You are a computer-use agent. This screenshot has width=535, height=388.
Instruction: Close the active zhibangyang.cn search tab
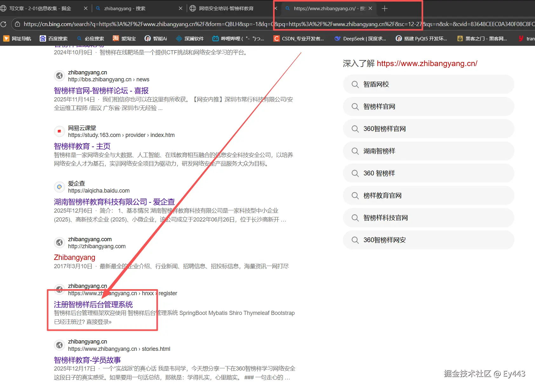click(370, 9)
